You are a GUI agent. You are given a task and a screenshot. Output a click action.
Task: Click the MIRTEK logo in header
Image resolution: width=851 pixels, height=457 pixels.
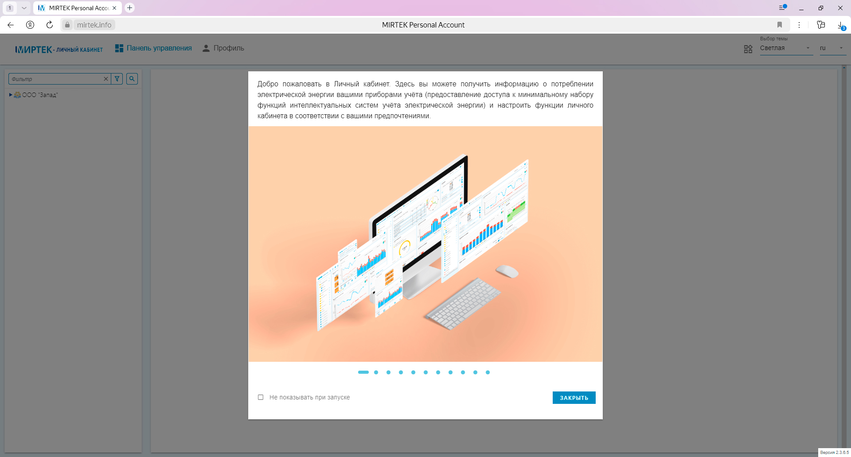point(59,49)
